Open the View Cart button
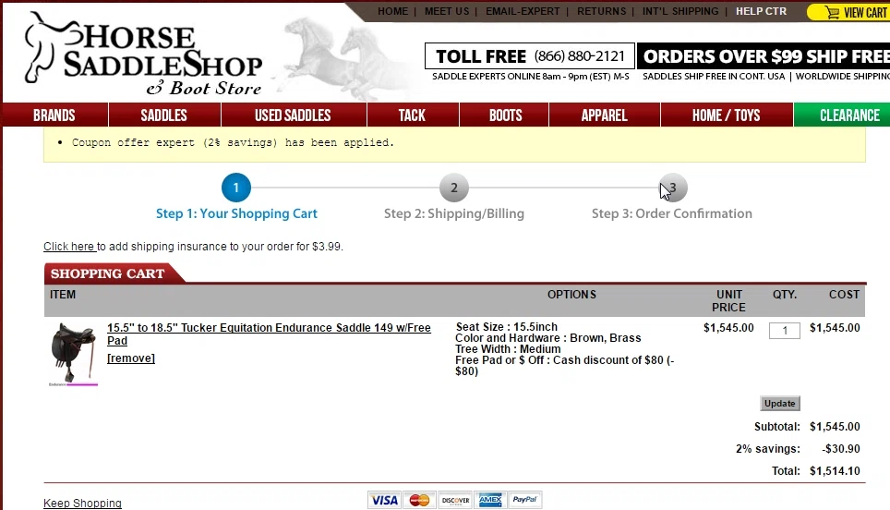The height and width of the screenshot is (510, 890). point(848,12)
